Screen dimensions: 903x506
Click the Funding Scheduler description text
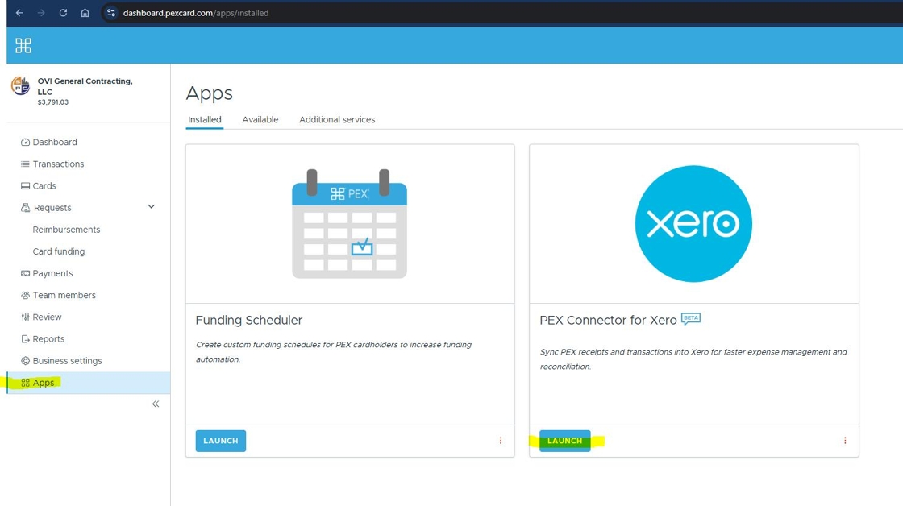334,352
